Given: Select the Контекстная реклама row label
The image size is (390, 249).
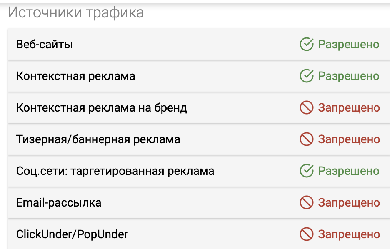Looking at the screenshot, I should [75, 76].
